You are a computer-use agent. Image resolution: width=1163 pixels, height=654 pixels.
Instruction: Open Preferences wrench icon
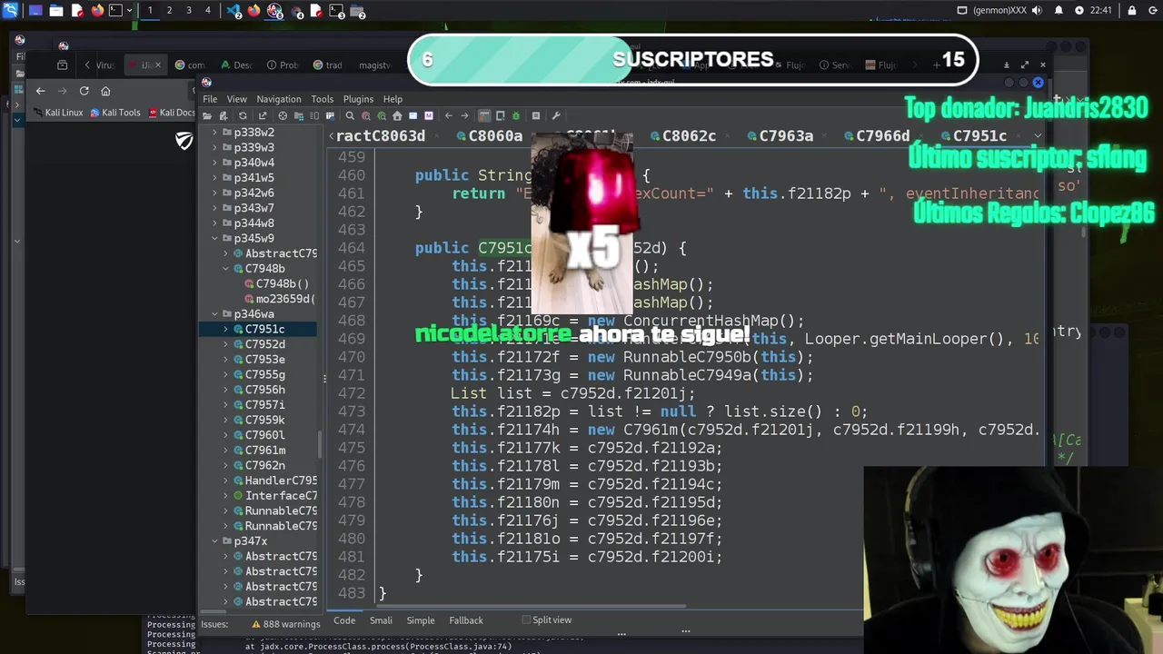click(556, 115)
